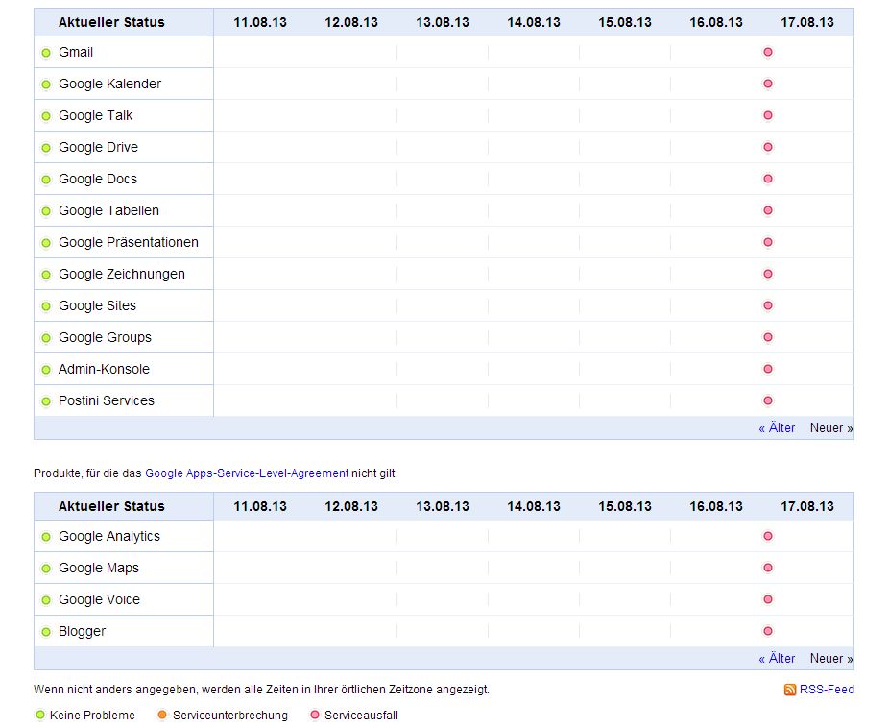Image resolution: width=889 pixels, height=728 pixels.
Task: Open Google Tabellen red outage marker
Action: click(x=768, y=211)
